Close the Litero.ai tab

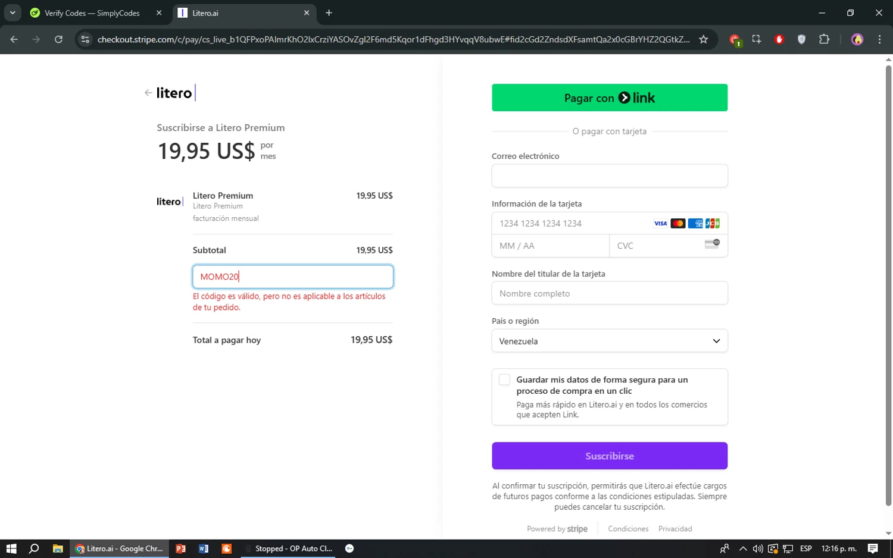pos(307,13)
